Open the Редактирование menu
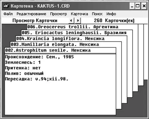 31,14
